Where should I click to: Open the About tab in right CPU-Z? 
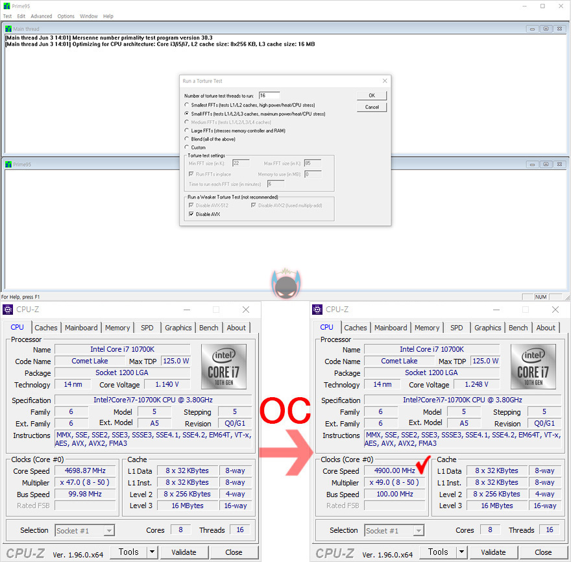click(x=546, y=328)
